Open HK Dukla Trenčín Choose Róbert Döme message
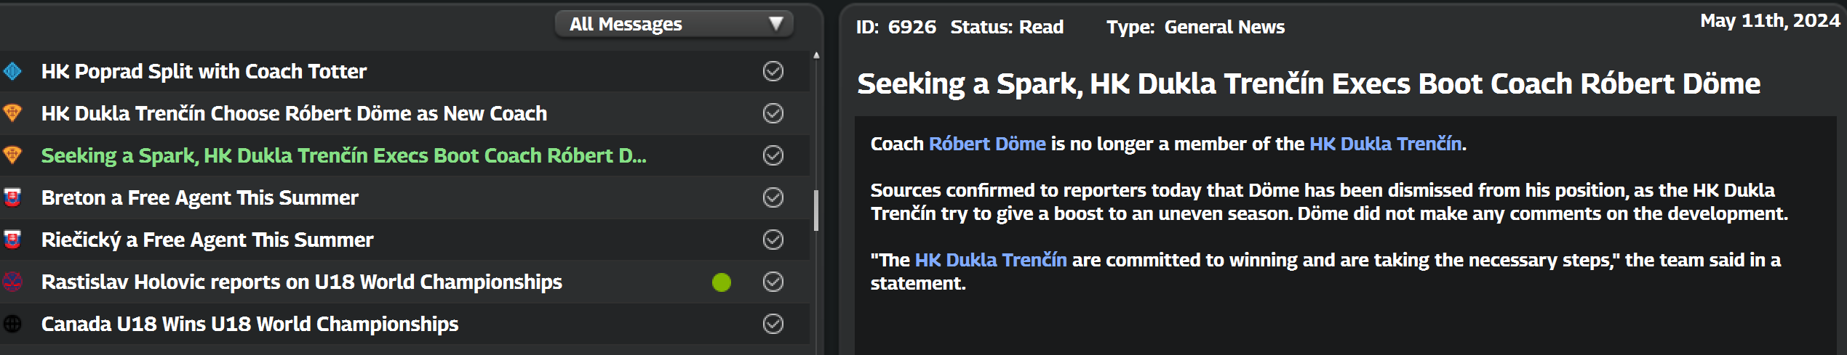Viewport: 1847px width, 355px height. (x=294, y=113)
